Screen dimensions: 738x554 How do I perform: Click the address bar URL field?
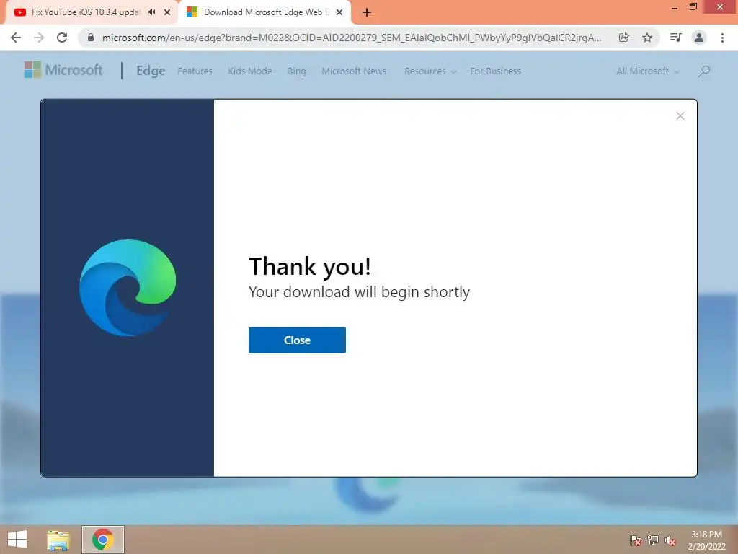[x=352, y=38]
